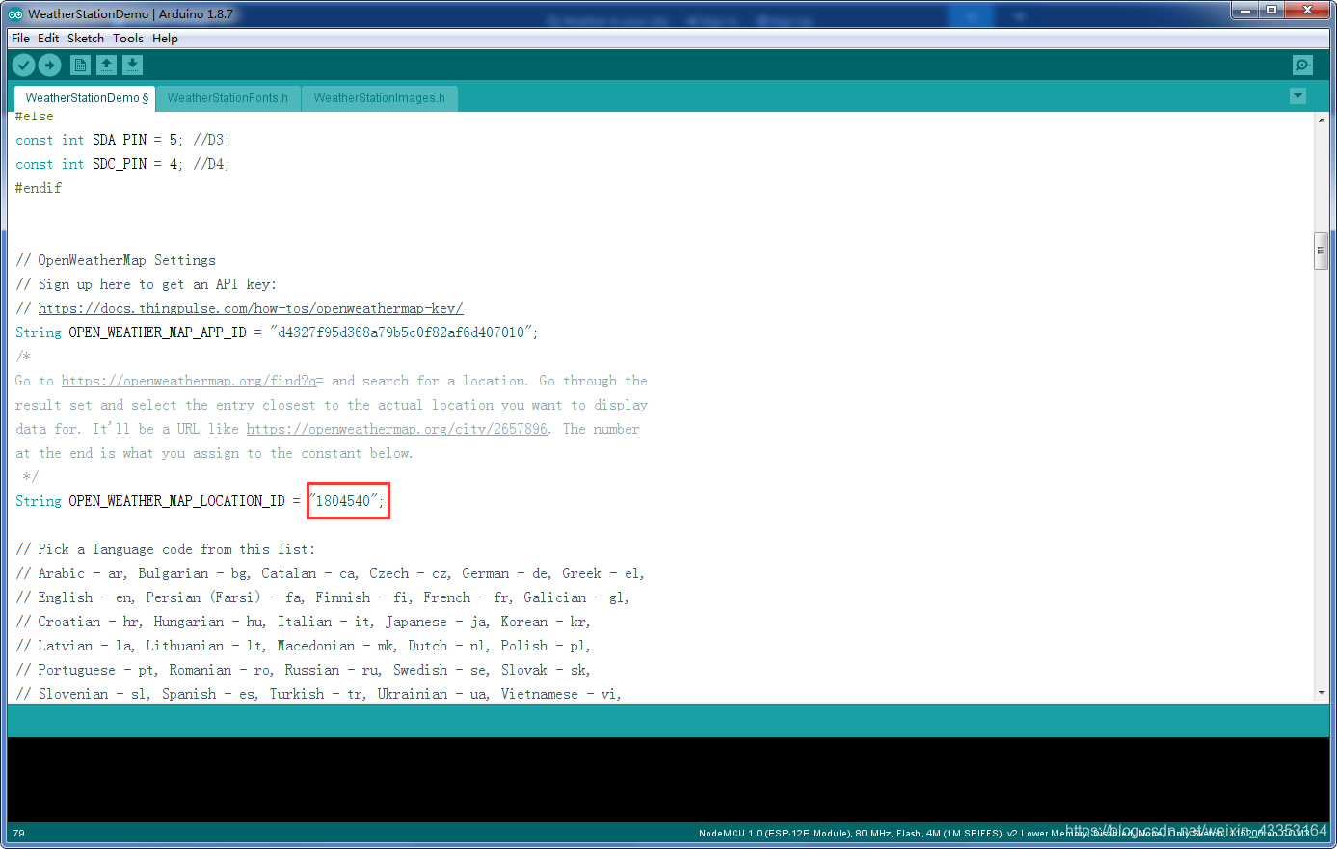
Task: Click the API key string d4327f95d368...
Action: pos(403,332)
